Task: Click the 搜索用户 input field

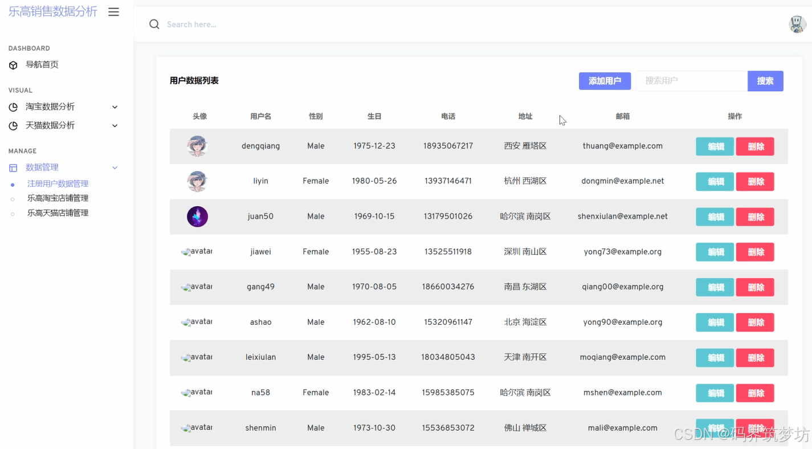Action: [691, 81]
